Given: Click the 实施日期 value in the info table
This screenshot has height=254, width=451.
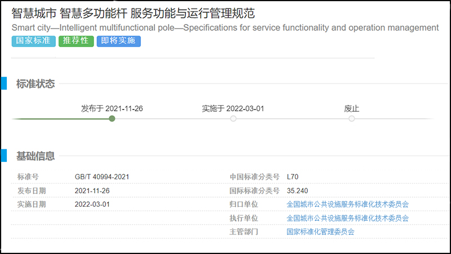Looking at the screenshot, I should 92,205.
